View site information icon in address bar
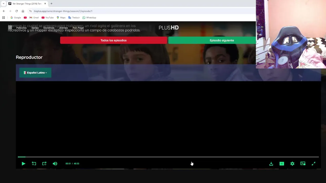The image size is (326, 183). click(x=30, y=11)
